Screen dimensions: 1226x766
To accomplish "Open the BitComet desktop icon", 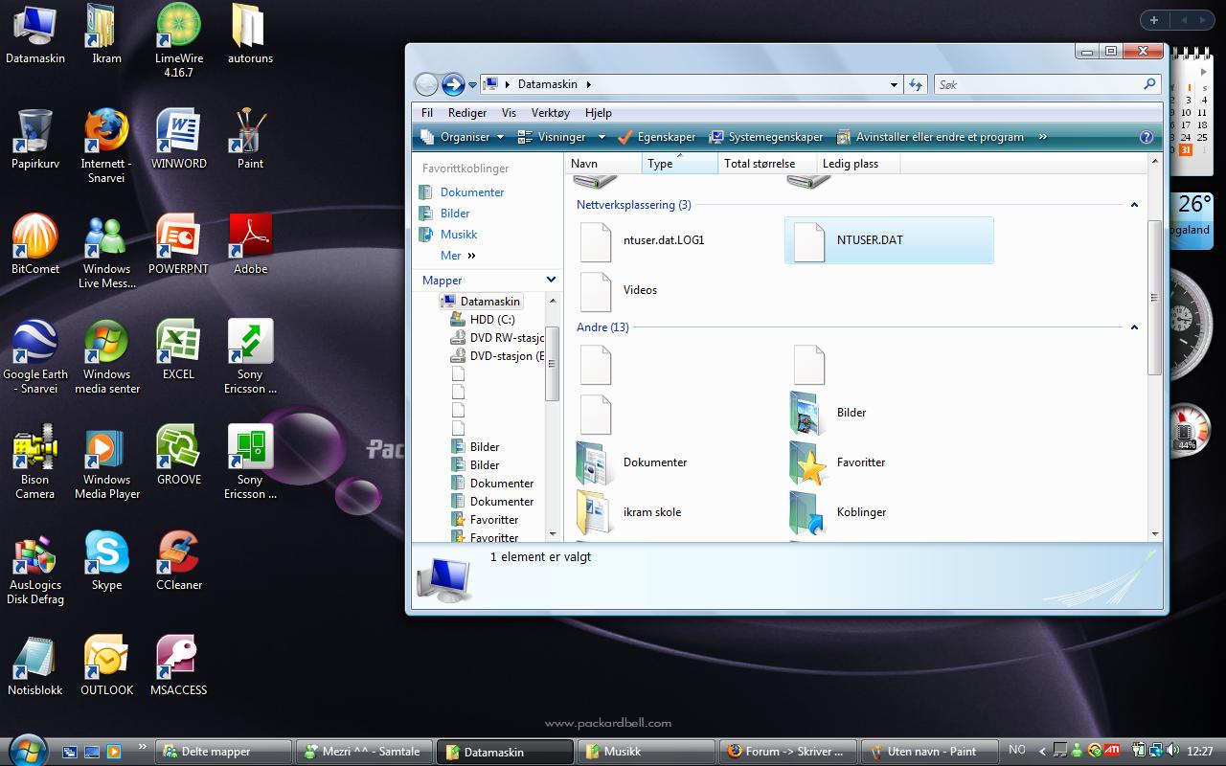I will (x=35, y=245).
